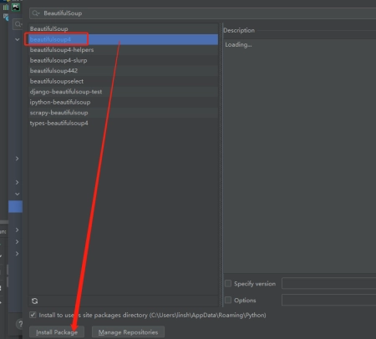The height and width of the screenshot is (339, 376).
Task: Click search icon in background settings sidebar
Action: click(x=18, y=24)
